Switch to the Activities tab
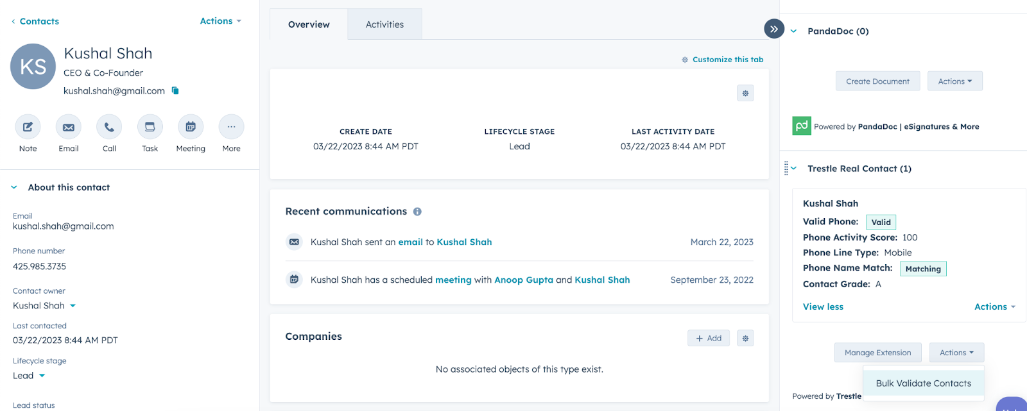The height and width of the screenshot is (411, 1027). (384, 24)
